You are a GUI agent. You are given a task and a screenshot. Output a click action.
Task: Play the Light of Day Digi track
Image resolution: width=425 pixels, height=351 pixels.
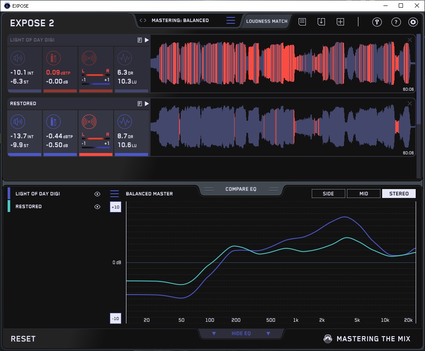pos(147,40)
